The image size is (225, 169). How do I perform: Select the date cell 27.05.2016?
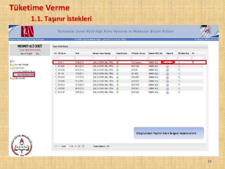tap(79, 62)
